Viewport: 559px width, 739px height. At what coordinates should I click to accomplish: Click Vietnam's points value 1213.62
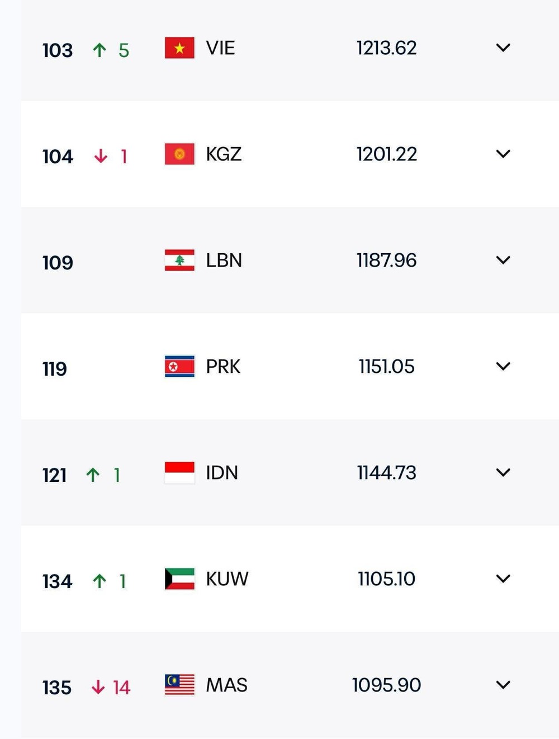tap(387, 48)
